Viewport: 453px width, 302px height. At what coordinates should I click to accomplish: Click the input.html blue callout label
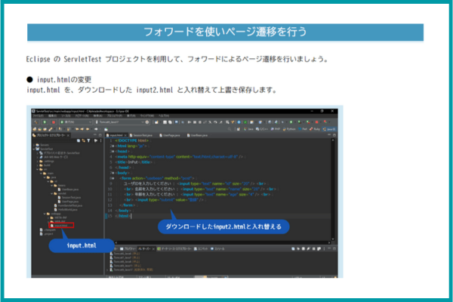tap(79, 245)
